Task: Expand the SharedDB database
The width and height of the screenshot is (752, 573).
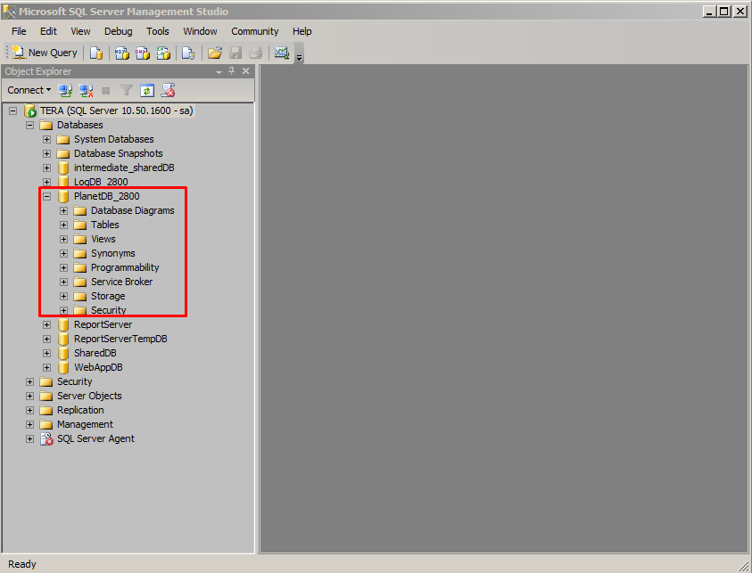Action: pyautogui.click(x=46, y=353)
